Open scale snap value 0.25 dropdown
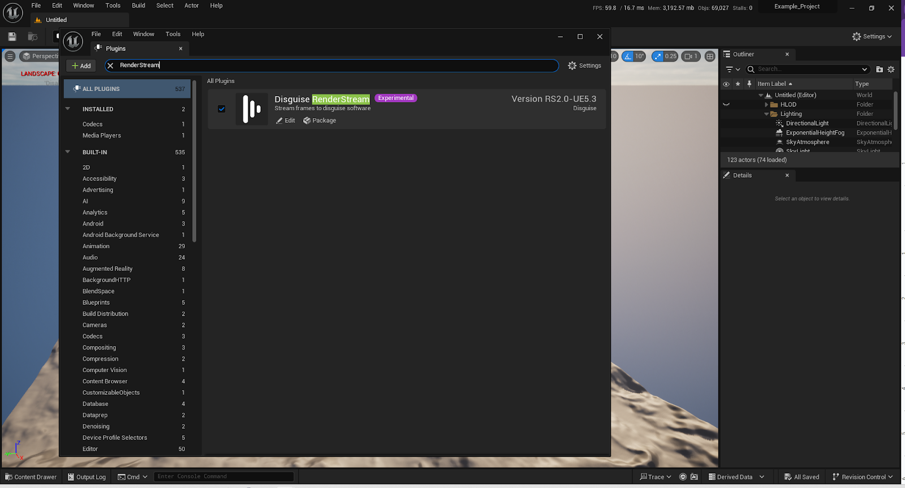The height and width of the screenshot is (488, 905). coord(671,56)
